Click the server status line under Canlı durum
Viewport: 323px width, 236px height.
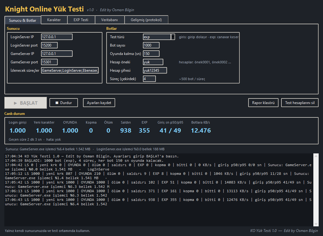pos(85,149)
